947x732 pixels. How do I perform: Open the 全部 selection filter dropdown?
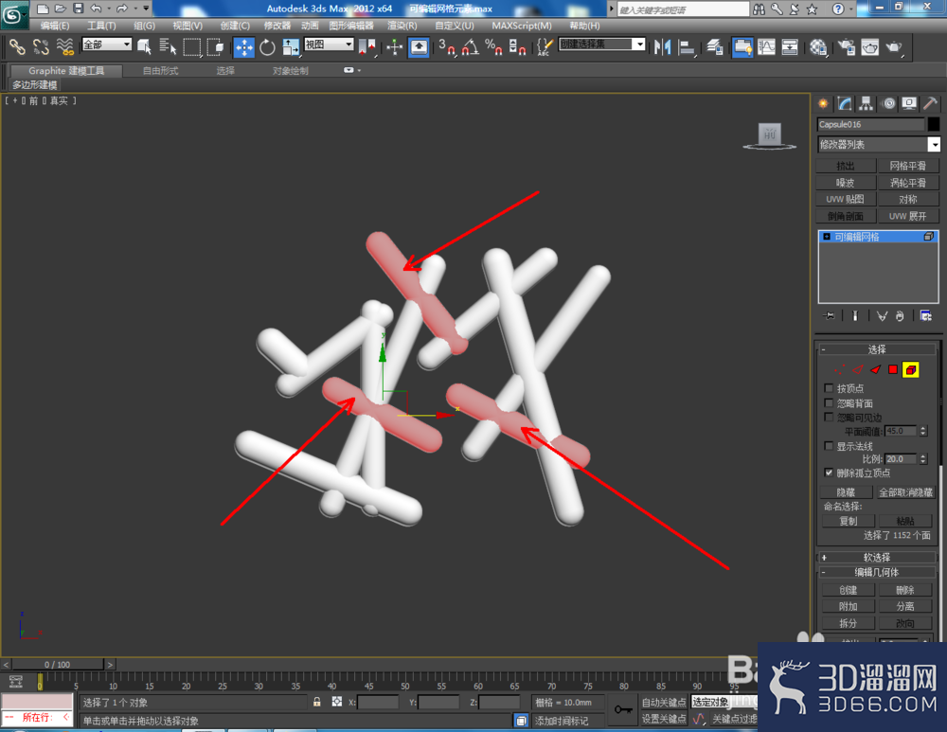pos(107,45)
